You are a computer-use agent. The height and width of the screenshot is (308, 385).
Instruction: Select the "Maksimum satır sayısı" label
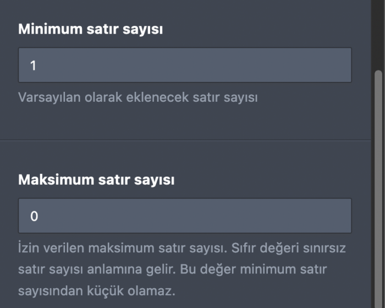[x=96, y=179]
